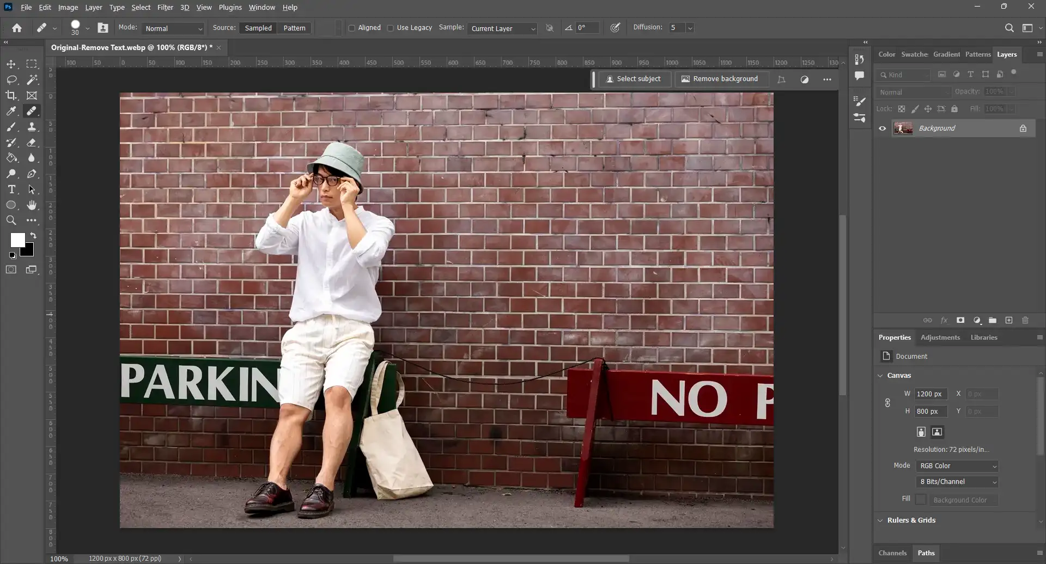Select the Blur tool
The width and height of the screenshot is (1046, 564).
coord(32,158)
